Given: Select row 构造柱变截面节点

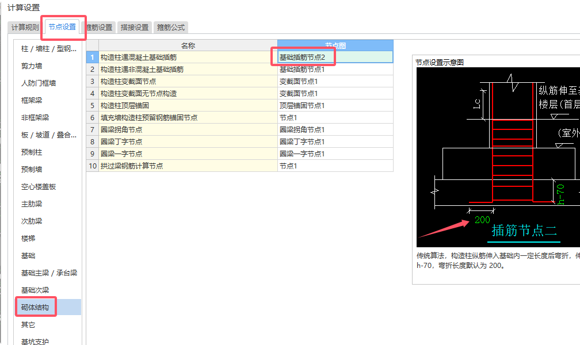Looking at the screenshot, I should [188, 81].
